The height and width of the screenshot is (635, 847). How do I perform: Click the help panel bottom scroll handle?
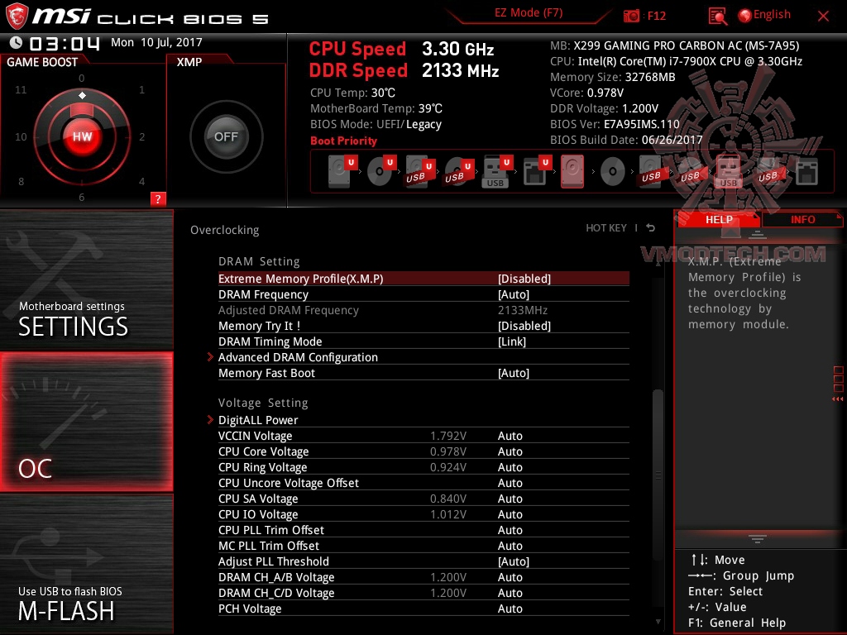(x=758, y=539)
